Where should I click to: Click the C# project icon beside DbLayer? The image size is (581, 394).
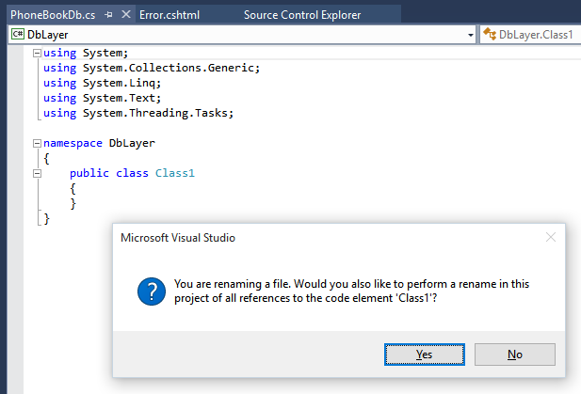(x=17, y=35)
